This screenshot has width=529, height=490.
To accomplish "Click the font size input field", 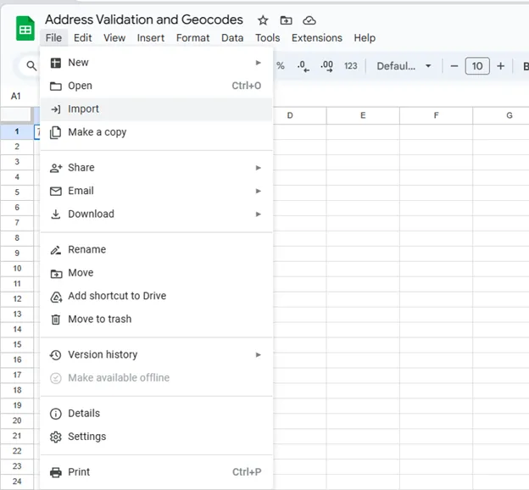I will [477, 66].
